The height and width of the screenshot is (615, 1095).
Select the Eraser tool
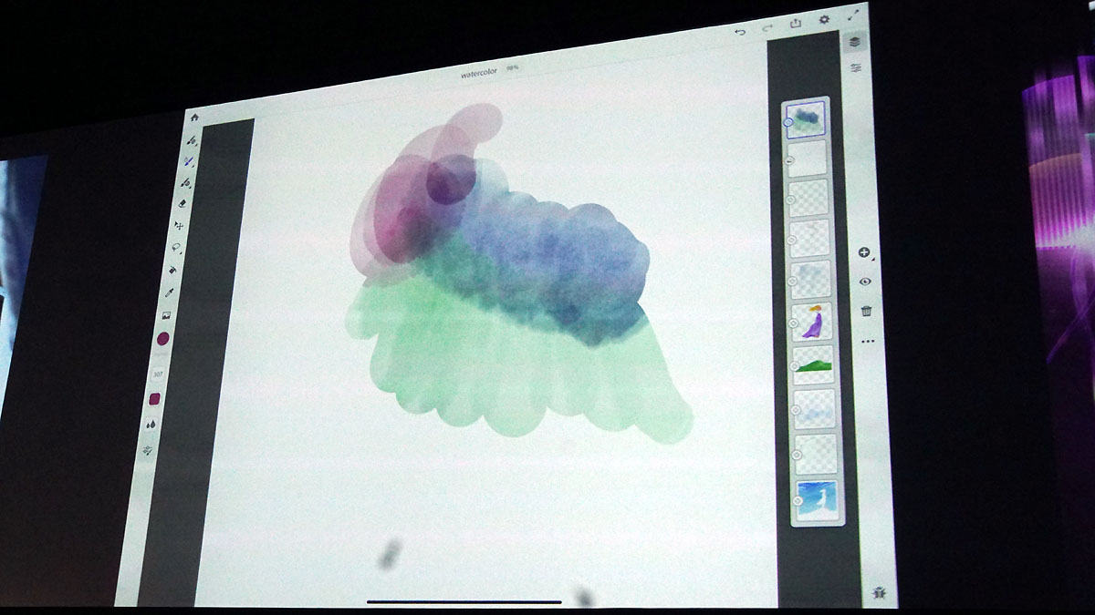(183, 203)
